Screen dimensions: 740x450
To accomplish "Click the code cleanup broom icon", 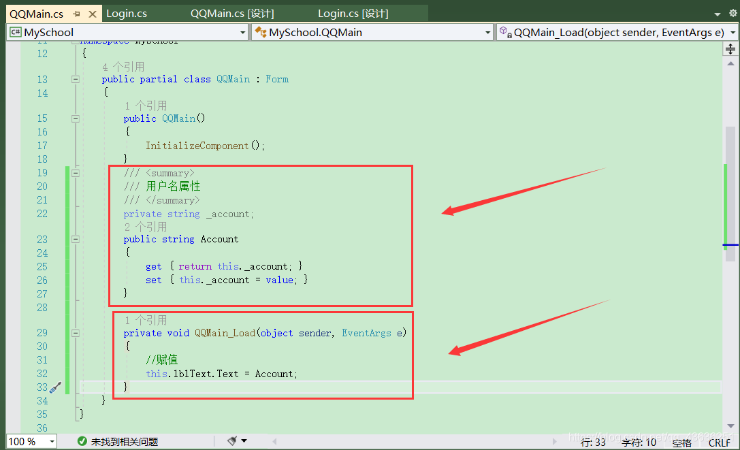I will tap(232, 441).
